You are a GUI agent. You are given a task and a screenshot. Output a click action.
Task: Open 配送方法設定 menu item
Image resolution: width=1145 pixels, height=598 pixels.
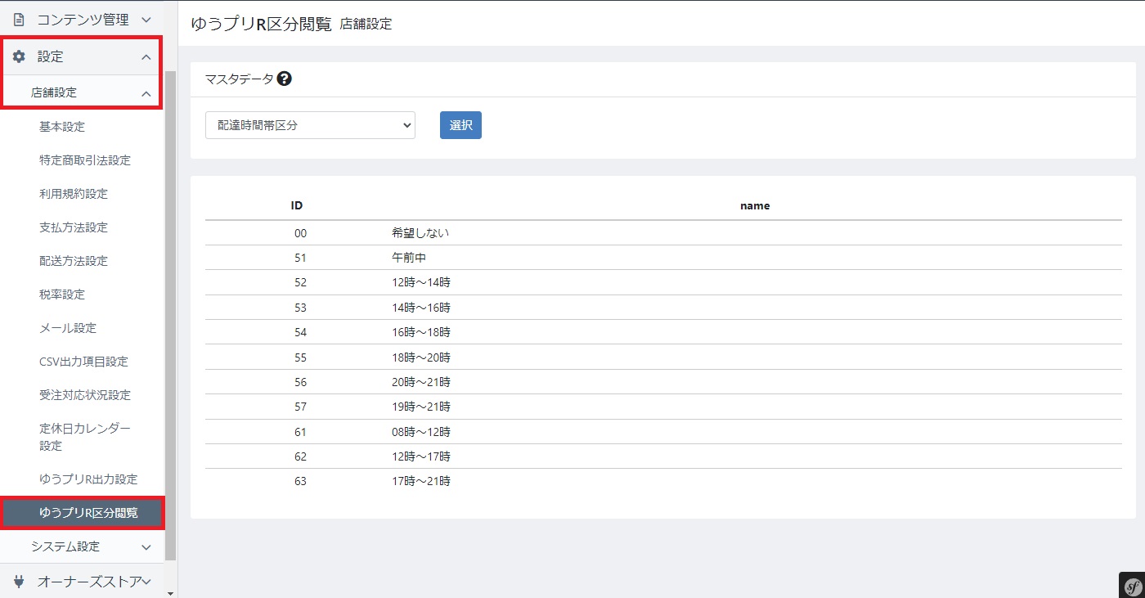point(74,261)
